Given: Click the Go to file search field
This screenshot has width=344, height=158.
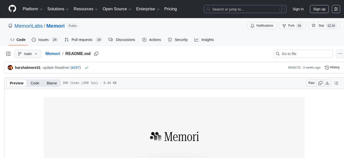Looking at the screenshot, I should tap(303, 54).
